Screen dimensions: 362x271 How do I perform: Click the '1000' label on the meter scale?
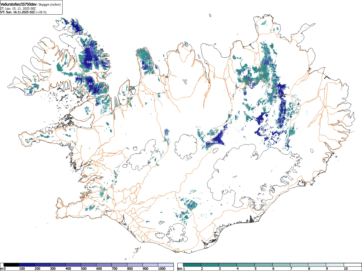(x=162, y=269)
